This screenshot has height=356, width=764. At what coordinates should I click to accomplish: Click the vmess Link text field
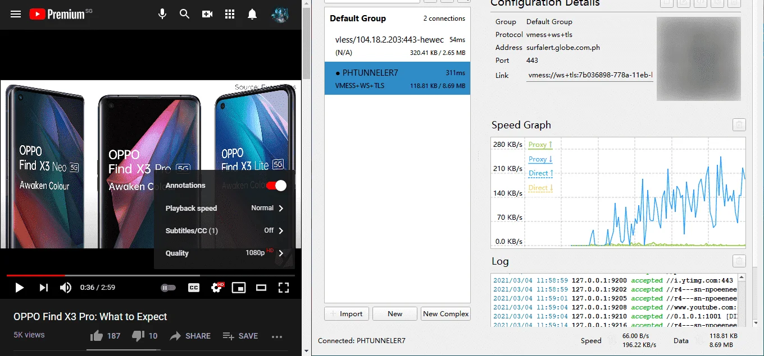click(590, 75)
